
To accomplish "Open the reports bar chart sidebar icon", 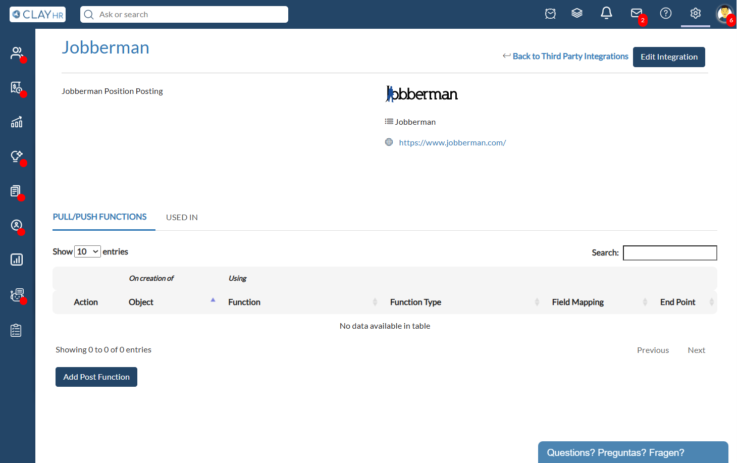I will [17, 260].
